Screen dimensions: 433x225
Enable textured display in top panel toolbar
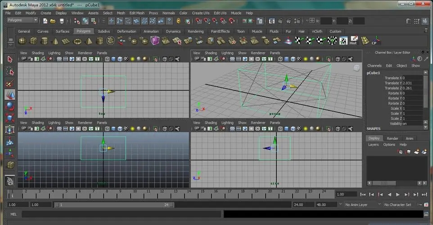pyautogui.click(x=126, y=59)
